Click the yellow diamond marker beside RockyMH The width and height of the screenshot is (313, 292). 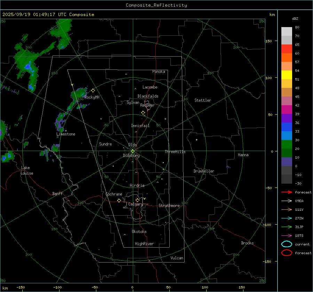pos(93,90)
